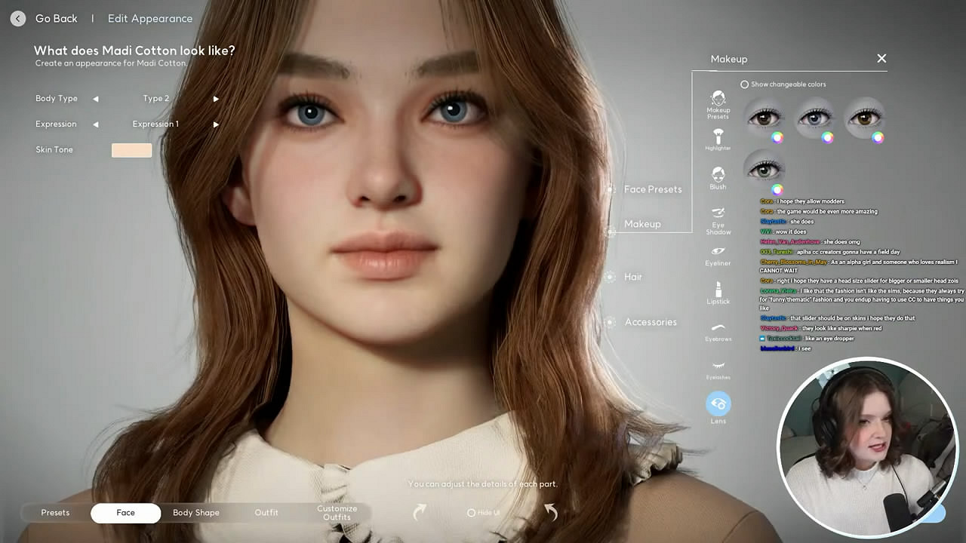The image size is (966, 543).
Task: Enable Show changeable colors option
Action: [745, 84]
